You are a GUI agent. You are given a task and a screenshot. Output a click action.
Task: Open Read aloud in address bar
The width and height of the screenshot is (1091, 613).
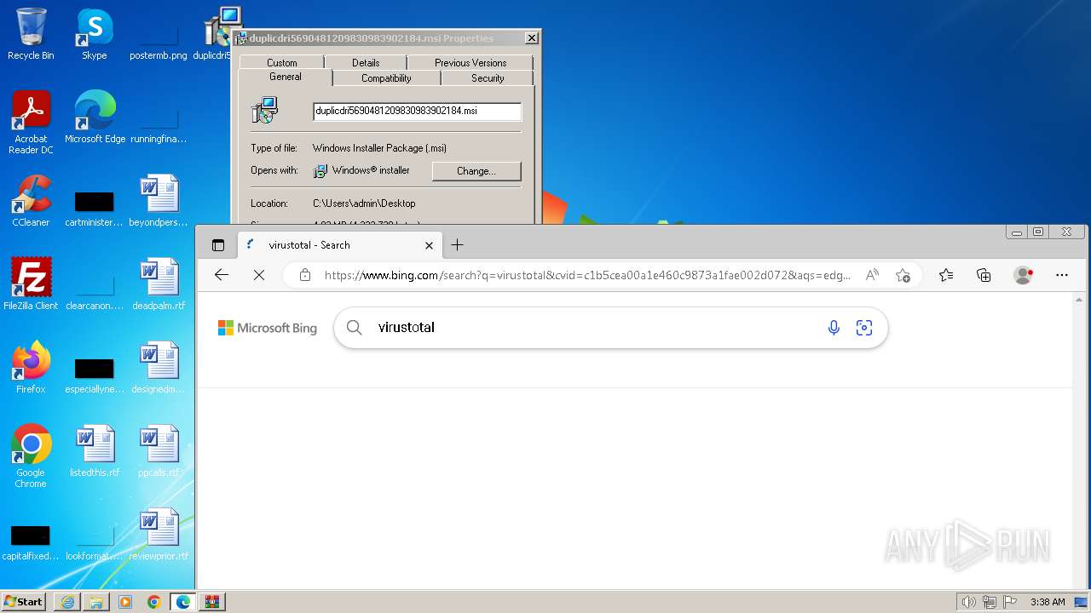(872, 275)
